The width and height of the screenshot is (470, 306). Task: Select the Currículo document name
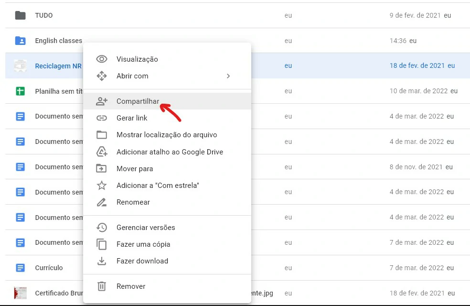pos(49,268)
